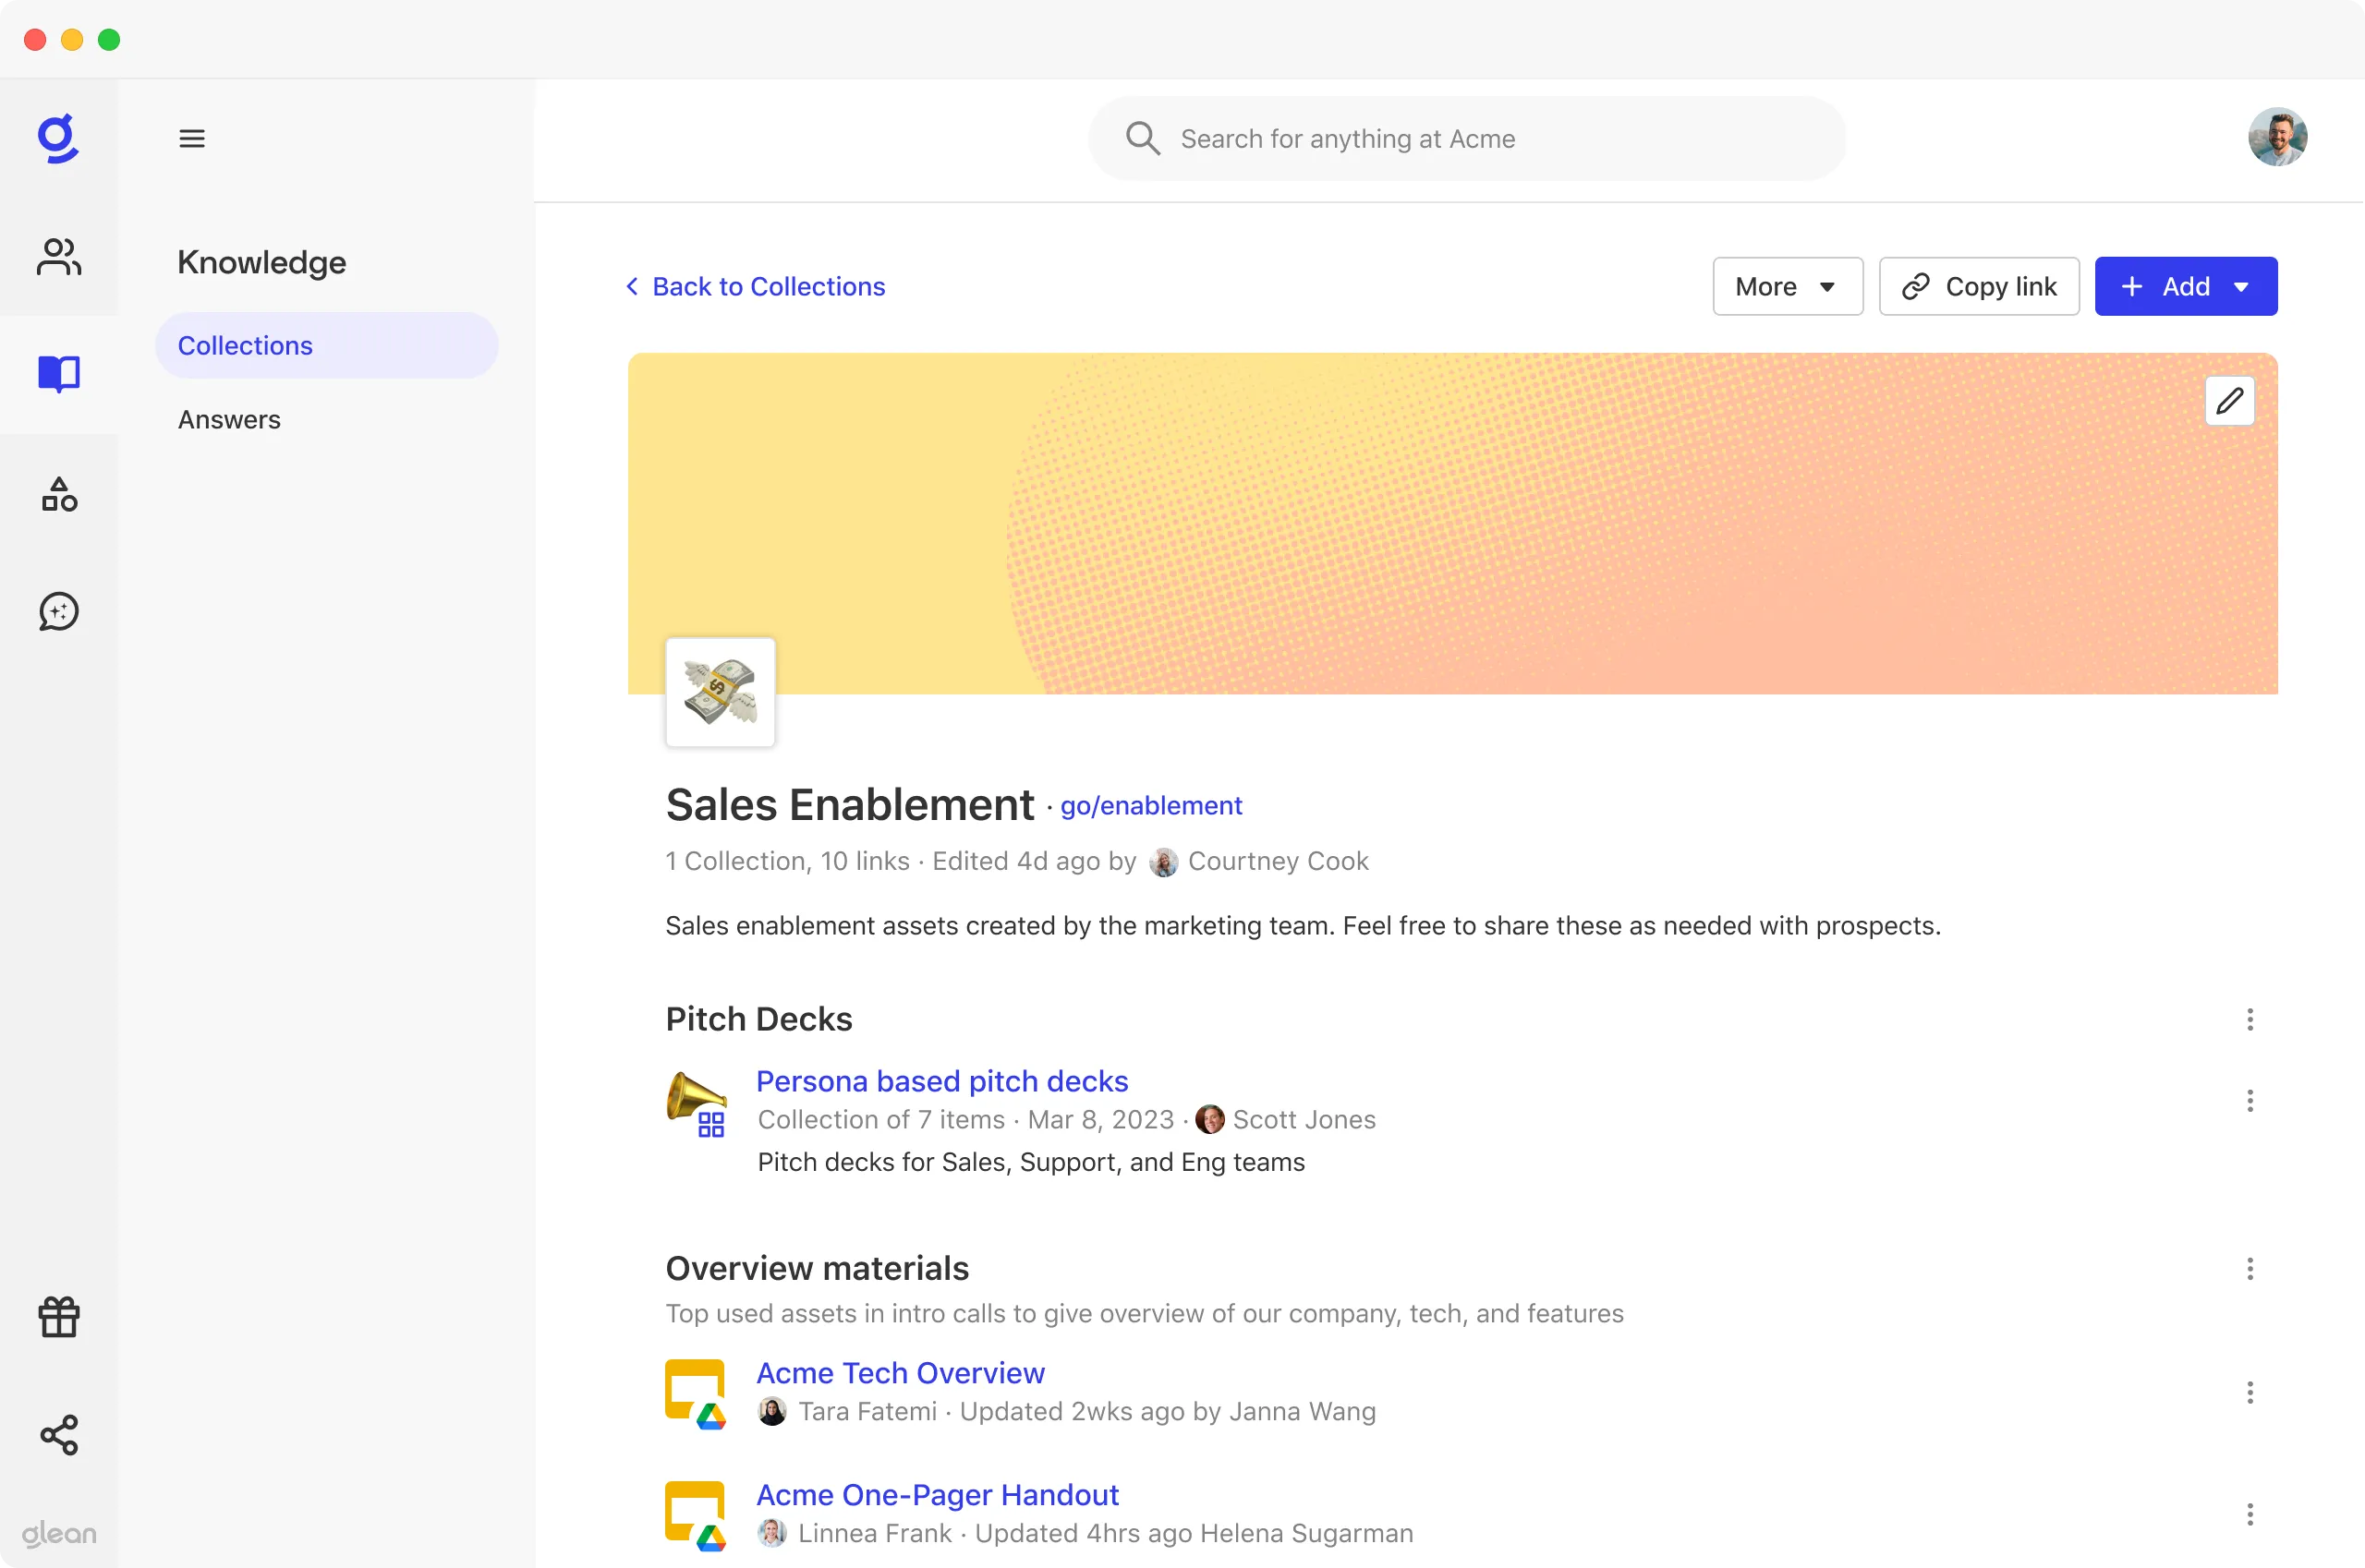2365x1568 pixels.
Task: Click the Sales Enablement money emoji thumbnail
Action: (720, 692)
